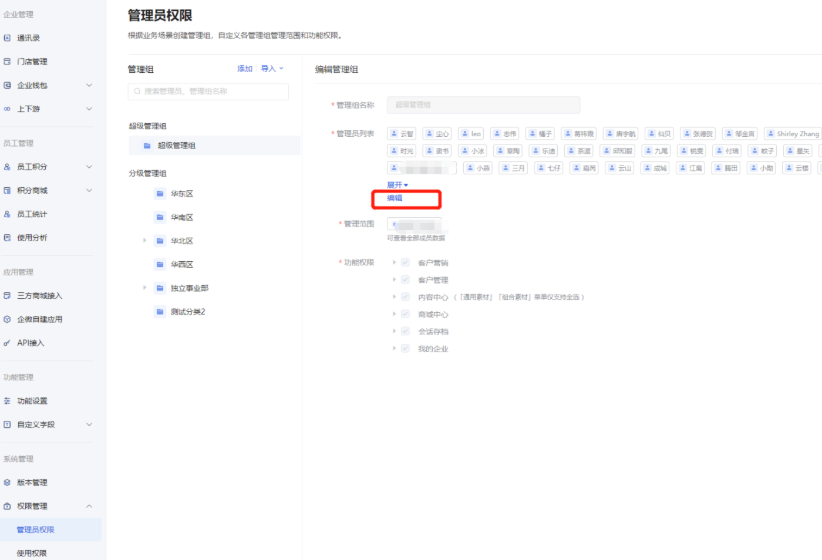This screenshot has width=822, height=560.
Task: Click the 功能设置 sliders icon
Action: [x=7, y=401]
